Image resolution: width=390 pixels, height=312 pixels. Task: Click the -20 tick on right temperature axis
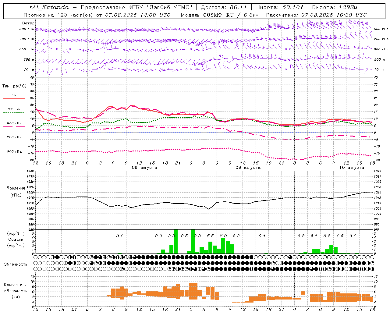pos(376,160)
